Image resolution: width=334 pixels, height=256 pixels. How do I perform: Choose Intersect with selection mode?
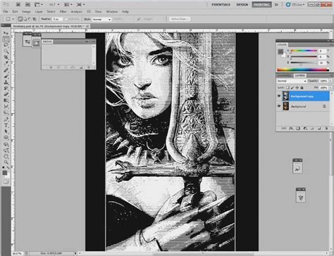click(x=35, y=19)
